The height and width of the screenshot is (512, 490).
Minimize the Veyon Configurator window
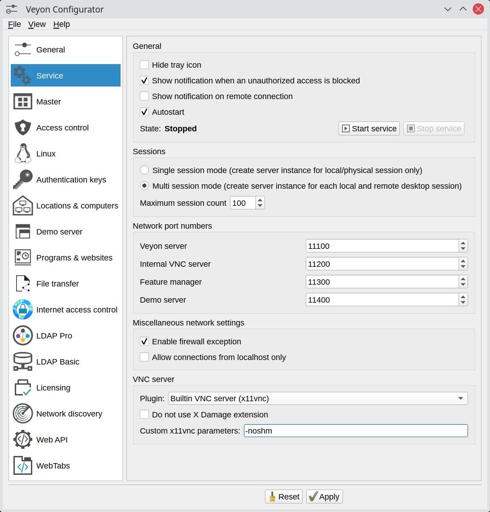coord(448,9)
